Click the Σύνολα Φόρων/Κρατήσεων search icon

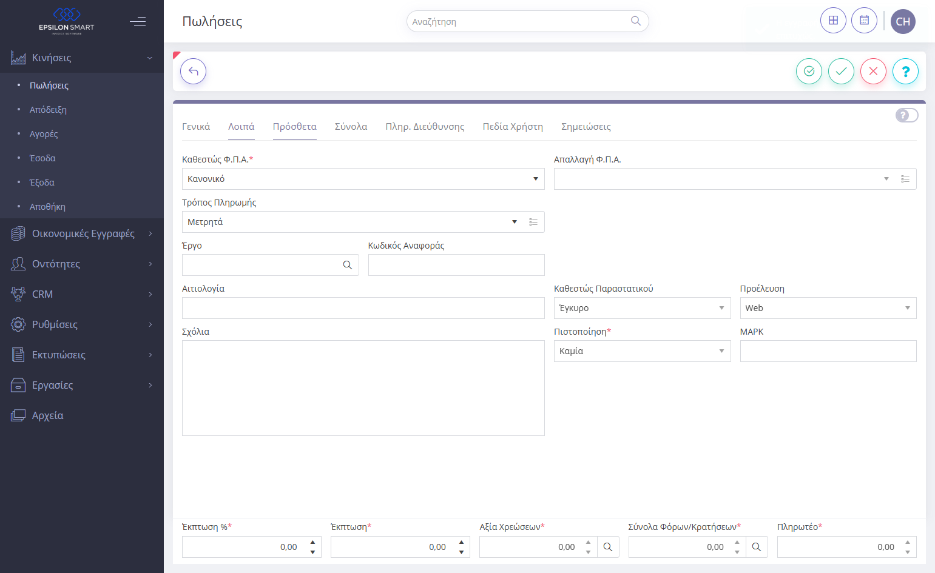click(757, 547)
